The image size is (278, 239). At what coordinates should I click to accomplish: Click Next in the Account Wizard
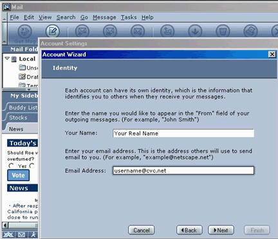(x=221, y=230)
